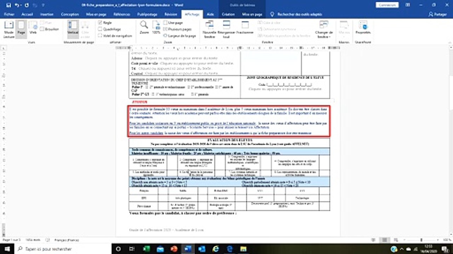453x254 pixels.
Task: Click the word count in the status bar
Action: point(33,240)
